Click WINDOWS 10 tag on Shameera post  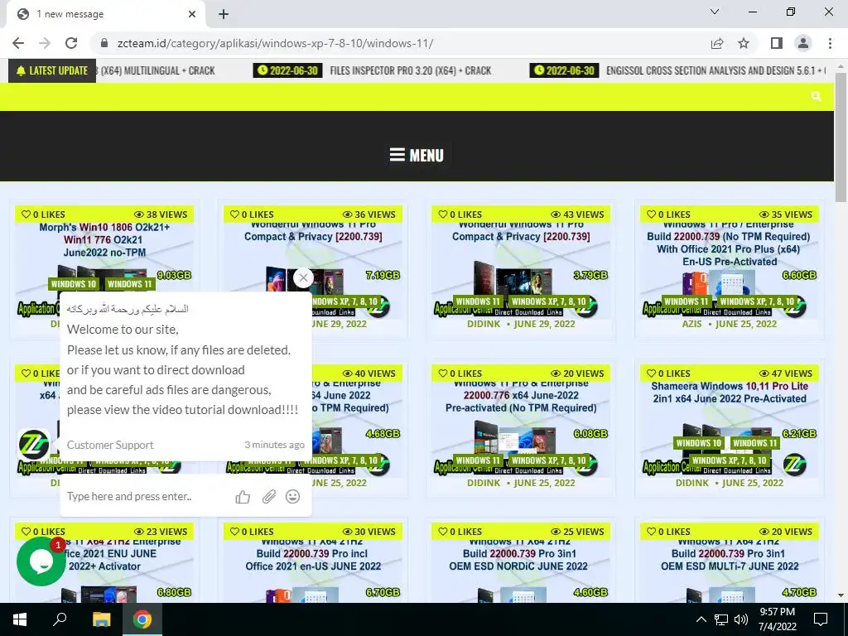click(698, 443)
